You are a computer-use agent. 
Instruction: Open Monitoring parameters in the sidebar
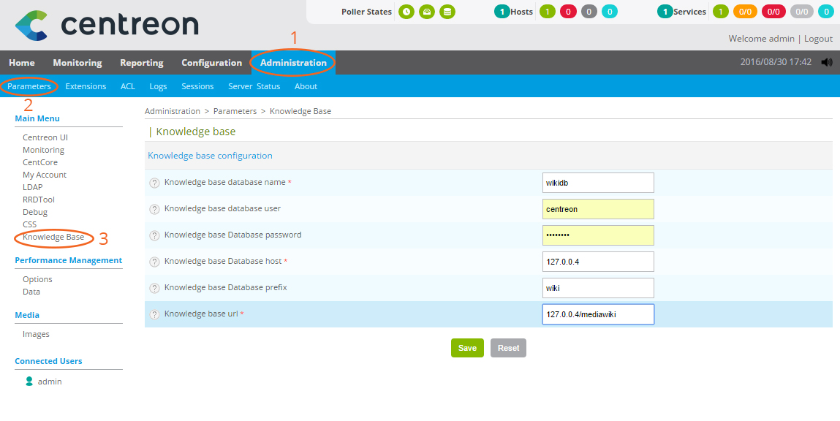(x=43, y=150)
